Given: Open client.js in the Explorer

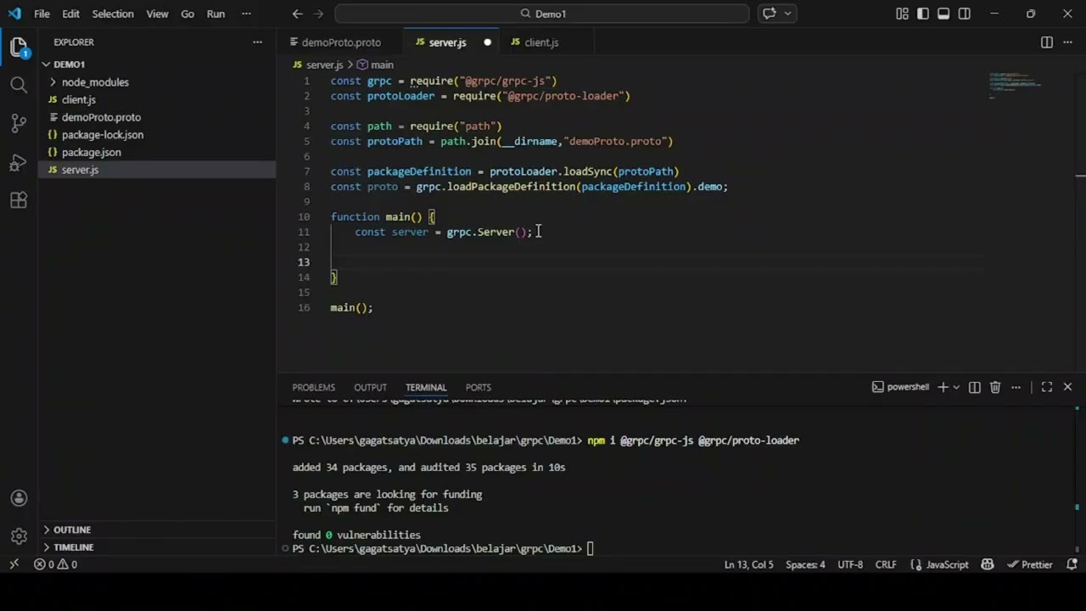Looking at the screenshot, I should point(79,100).
